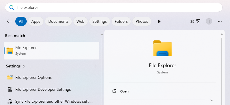
Task: Click the sync settings icon
Action: (x=10, y=102)
